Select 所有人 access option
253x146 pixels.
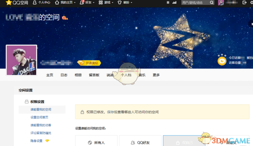pos(96,142)
